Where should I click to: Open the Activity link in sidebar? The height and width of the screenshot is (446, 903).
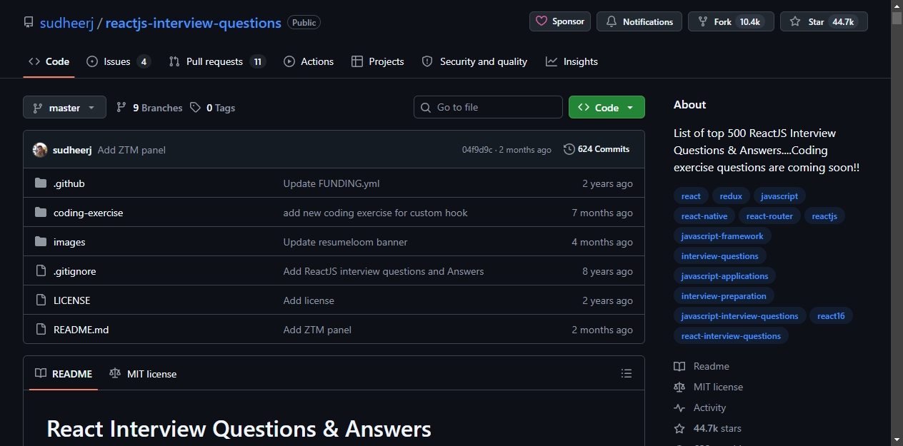coord(700,407)
